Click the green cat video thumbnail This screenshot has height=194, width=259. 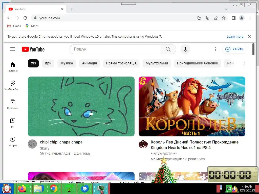coord(81,106)
